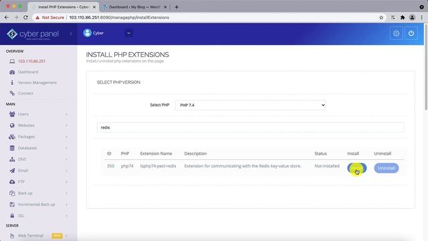Image resolution: width=428 pixels, height=241 pixels.
Task: Go back in browser history
Action: pyautogui.click(x=7, y=17)
